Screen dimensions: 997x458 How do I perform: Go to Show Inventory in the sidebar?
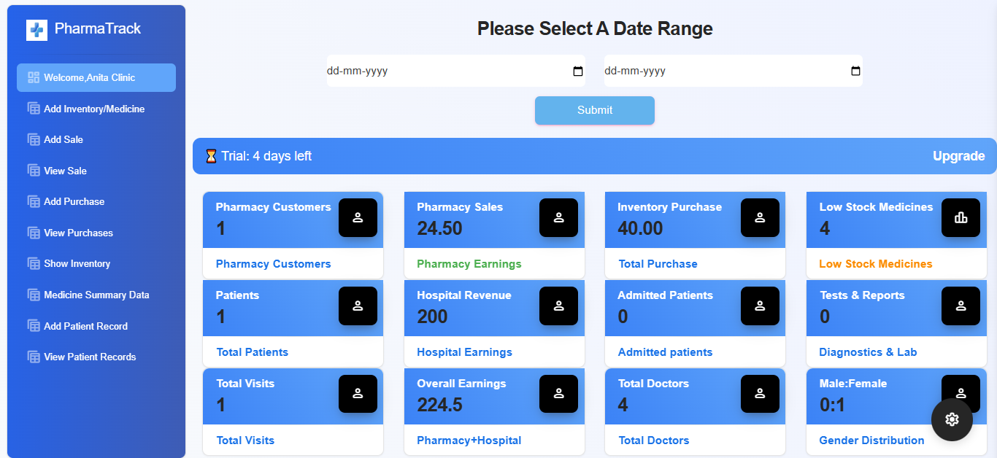click(x=77, y=263)
